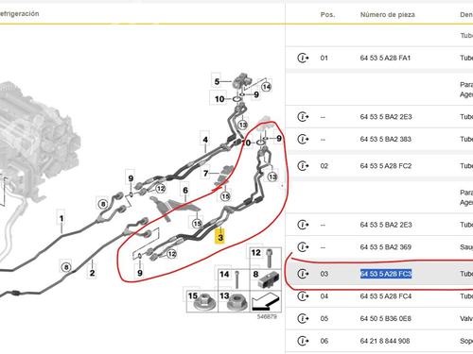Image resolution: width=473 pixels, height=354 pixels.
Task: Click the Número de pieza column header
Action: tap(388, 14)
